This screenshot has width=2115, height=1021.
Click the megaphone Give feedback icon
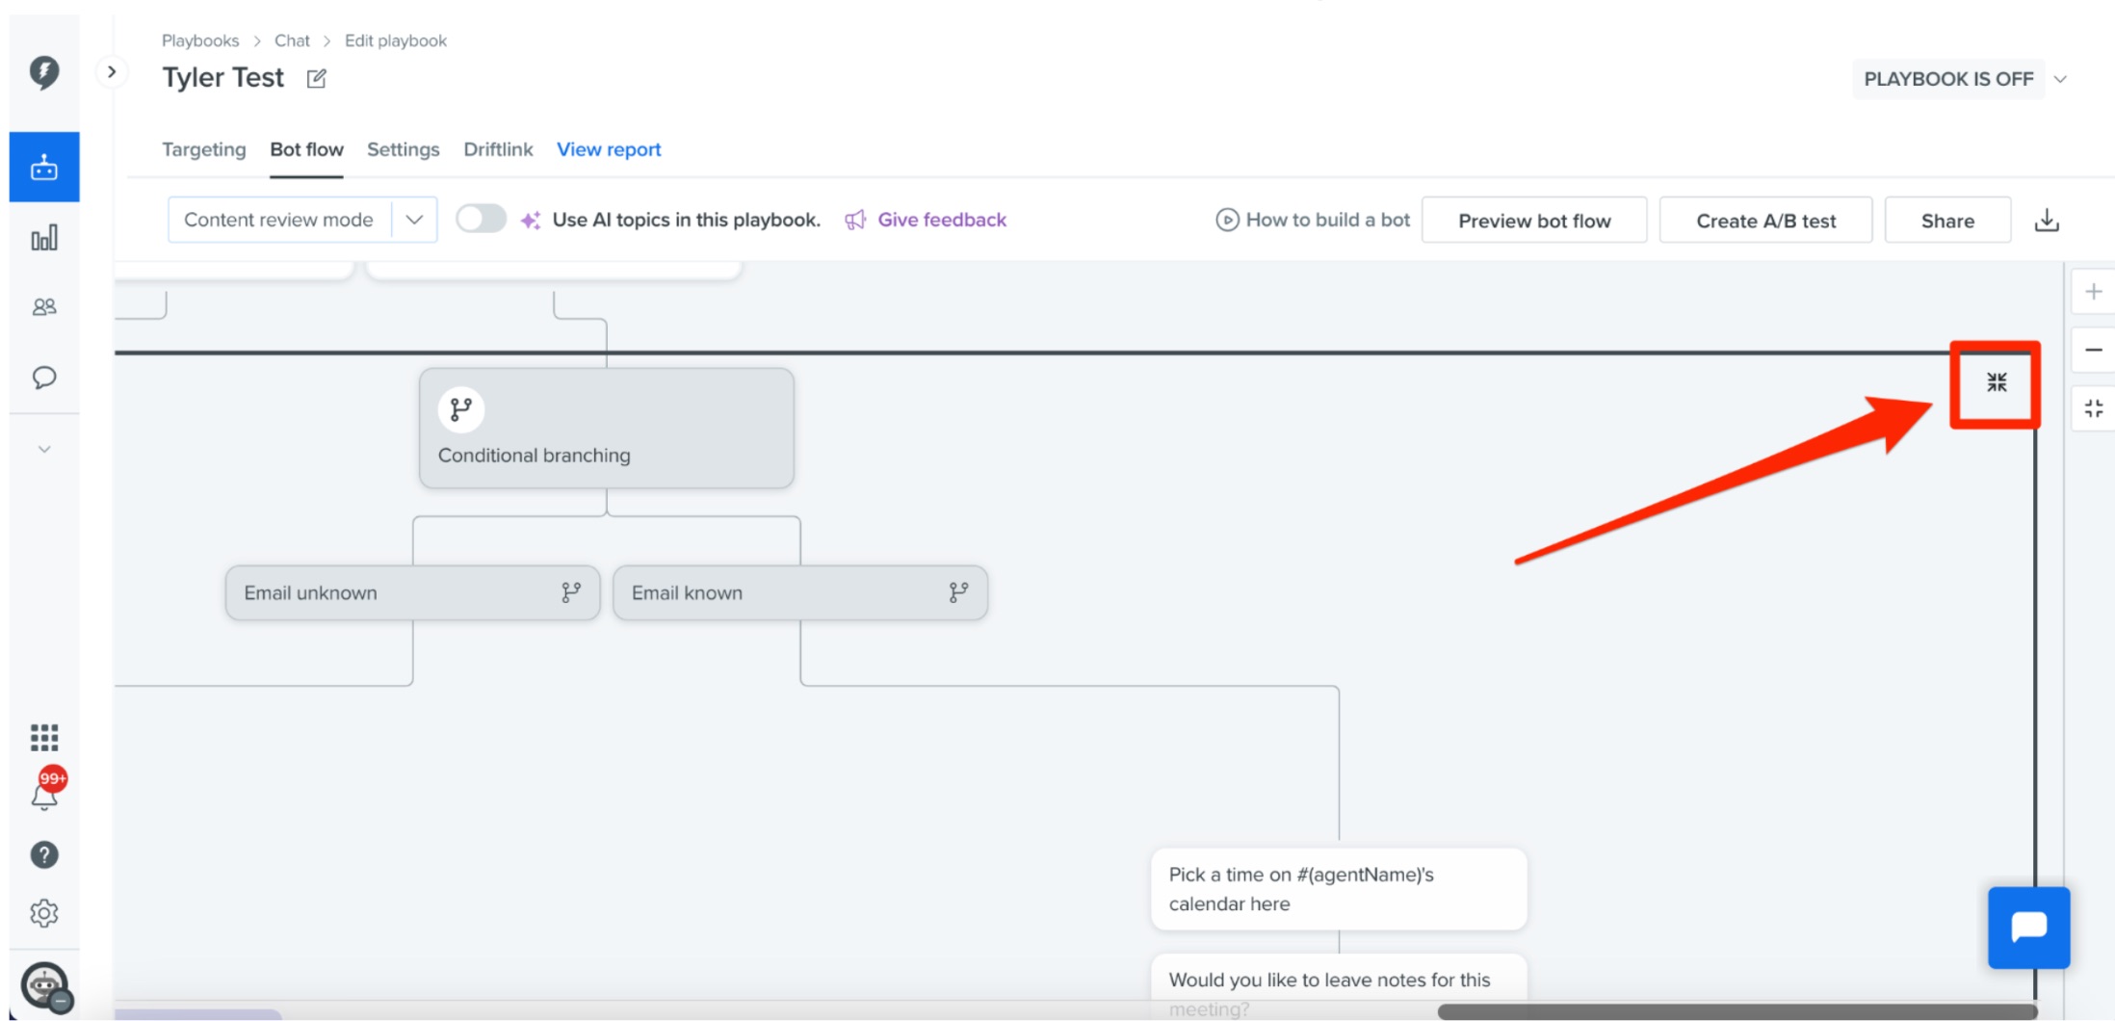point(855,221)
